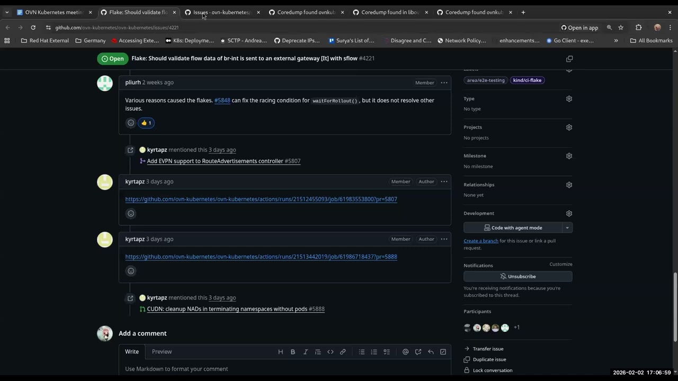The width and height of the screenshot is (678, 381).
Task: Select Write tab in comment box
Action: click(x=132, y=352)
